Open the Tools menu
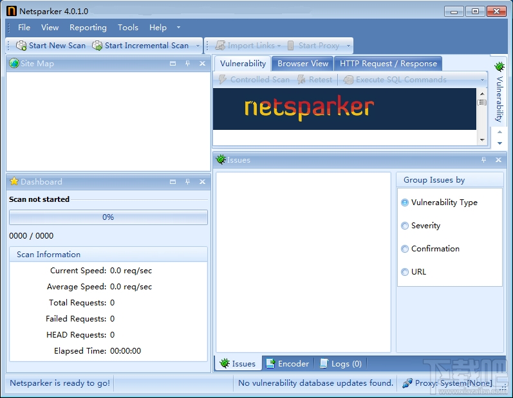The image size is (513, 398). click(x=128, y=28)
